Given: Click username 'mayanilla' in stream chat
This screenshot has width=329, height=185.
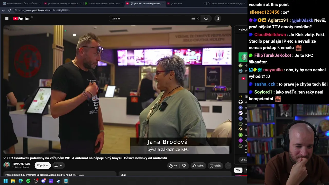Looking at the screenshot, I should pos(273,70).
